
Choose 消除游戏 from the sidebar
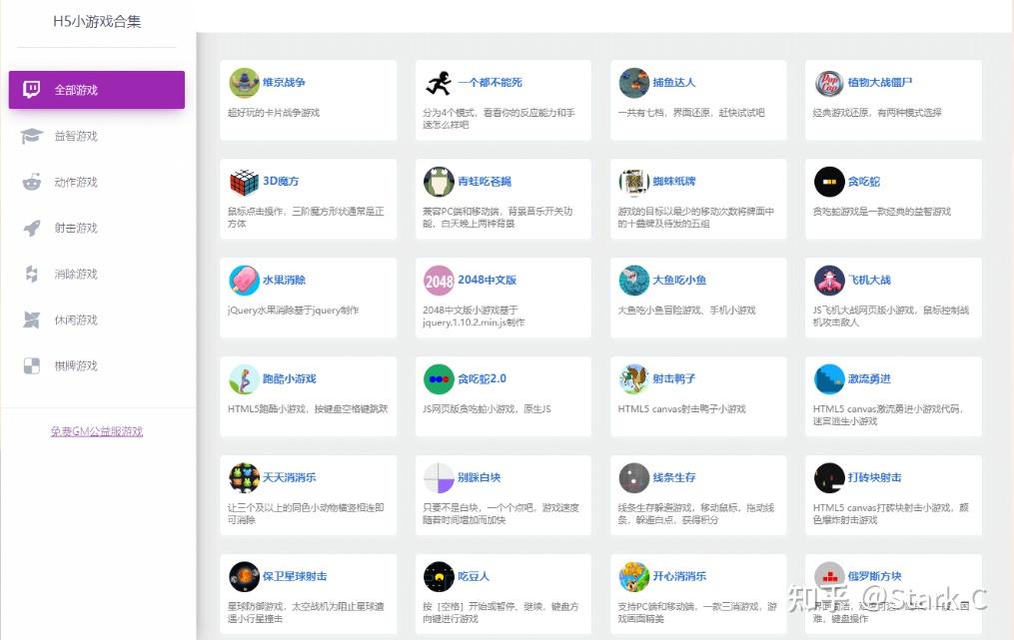[x=76, y=274]
